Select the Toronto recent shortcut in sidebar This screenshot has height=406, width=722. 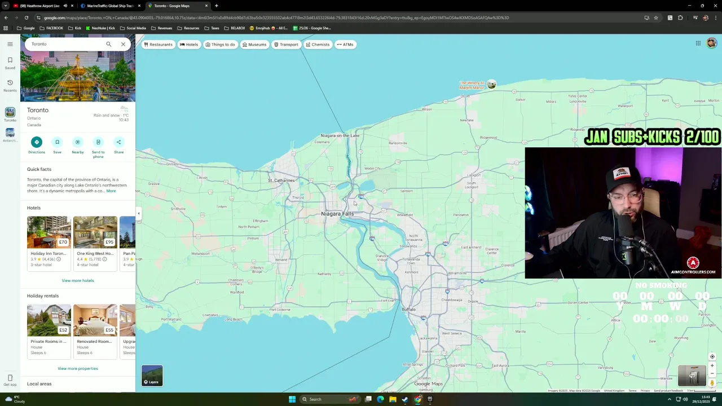coord(10,114)
